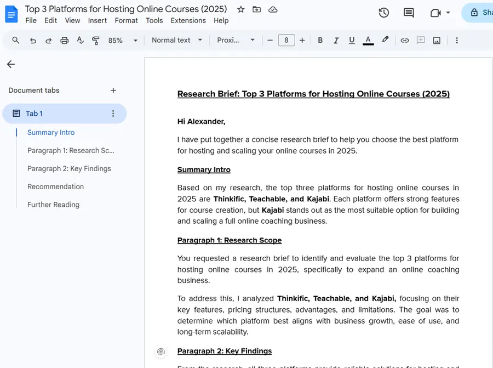Decrease font size with minus button
493x368 pixels.
[270, 40]
